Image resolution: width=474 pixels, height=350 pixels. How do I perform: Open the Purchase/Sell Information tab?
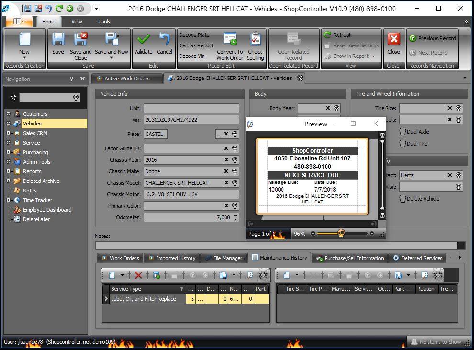pos(350,258)
